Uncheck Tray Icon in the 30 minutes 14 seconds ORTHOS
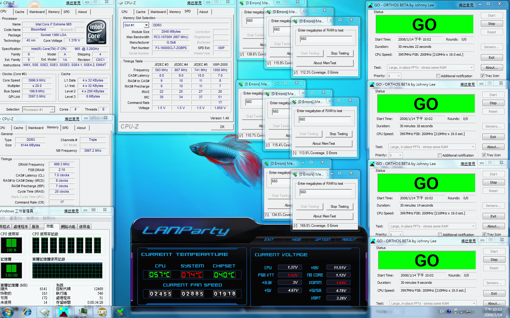The image size is (510, 318). point(484,234)
